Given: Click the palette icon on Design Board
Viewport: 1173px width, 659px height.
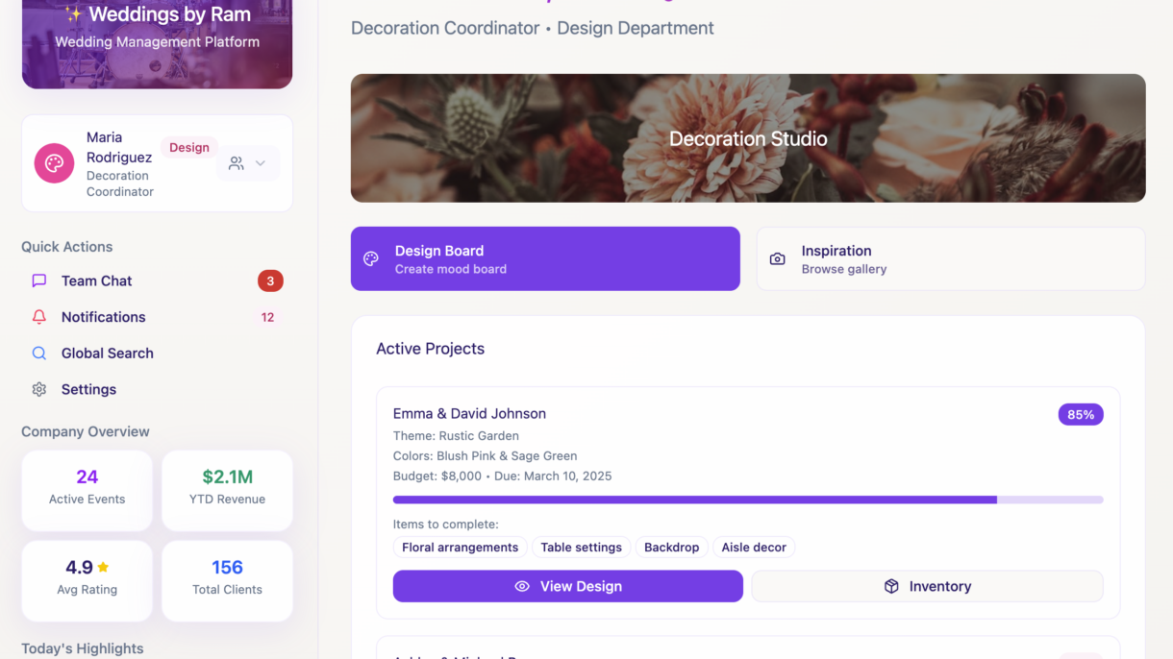Looking at the screenshot, I should (371, 259).
